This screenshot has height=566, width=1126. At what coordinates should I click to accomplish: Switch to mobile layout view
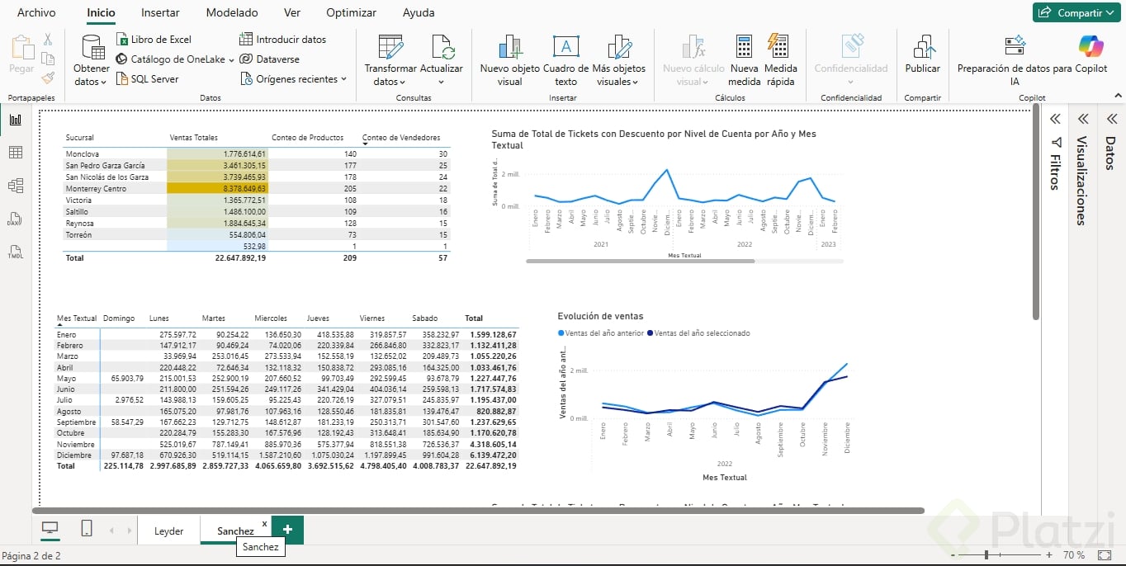[87, 529]
